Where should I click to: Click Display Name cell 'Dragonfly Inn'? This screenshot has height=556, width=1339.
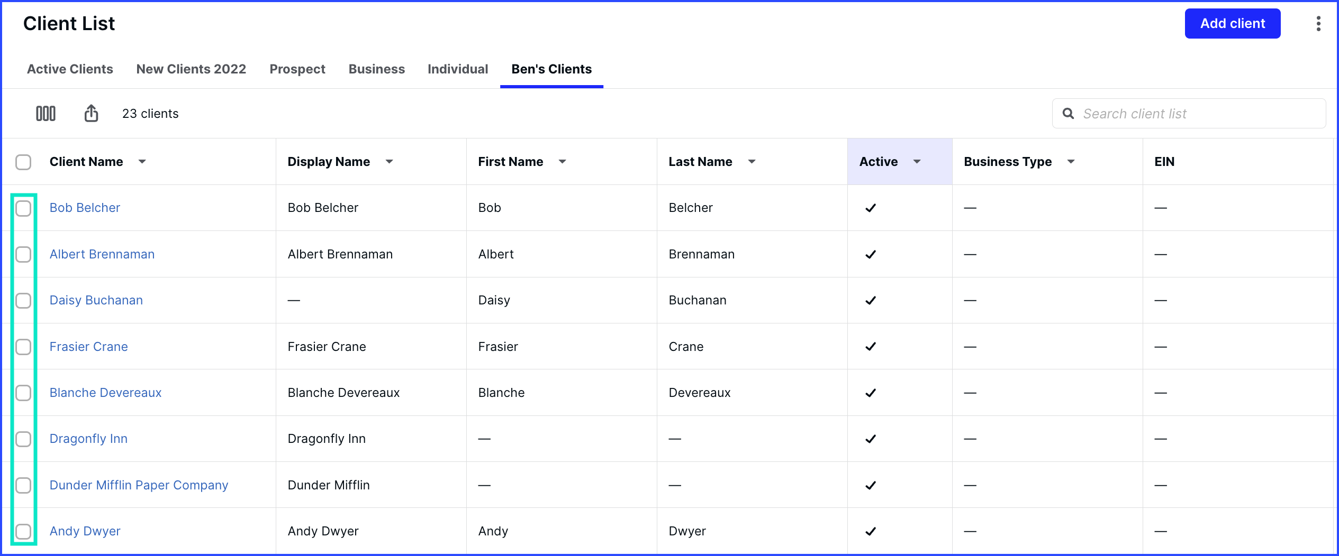coord(327,439)
